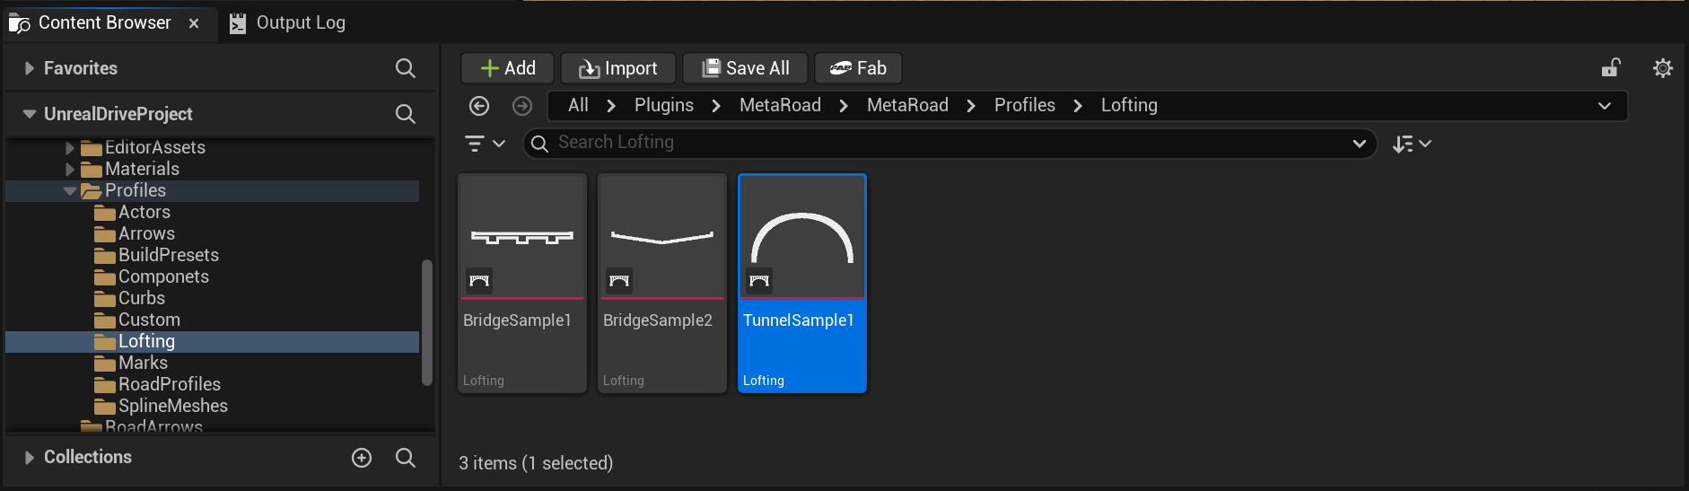Navigate to All in breadcrumb
The width and height of the screenshot is (1689, 491).
tap(578, 105)
